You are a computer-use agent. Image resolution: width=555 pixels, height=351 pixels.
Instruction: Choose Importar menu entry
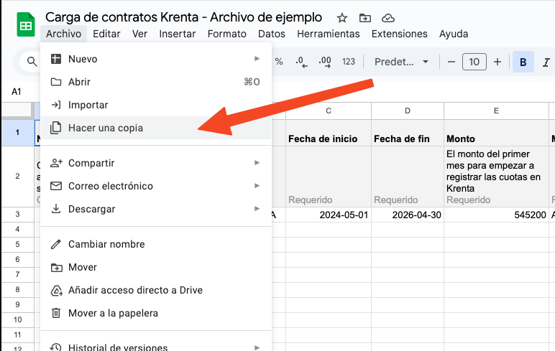coord(156,105)
